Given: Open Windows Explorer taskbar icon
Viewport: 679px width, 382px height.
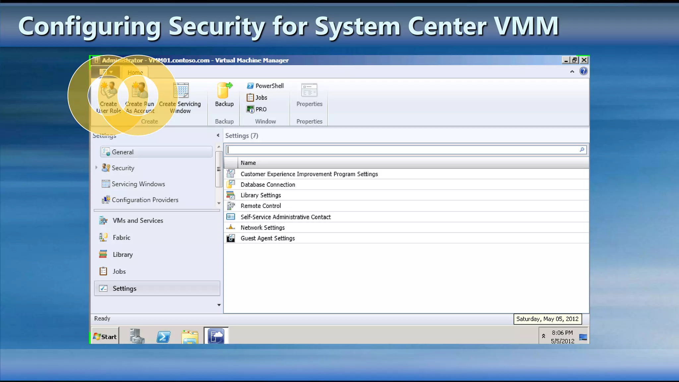Looking at the screenshot, I should pos(190,337).
